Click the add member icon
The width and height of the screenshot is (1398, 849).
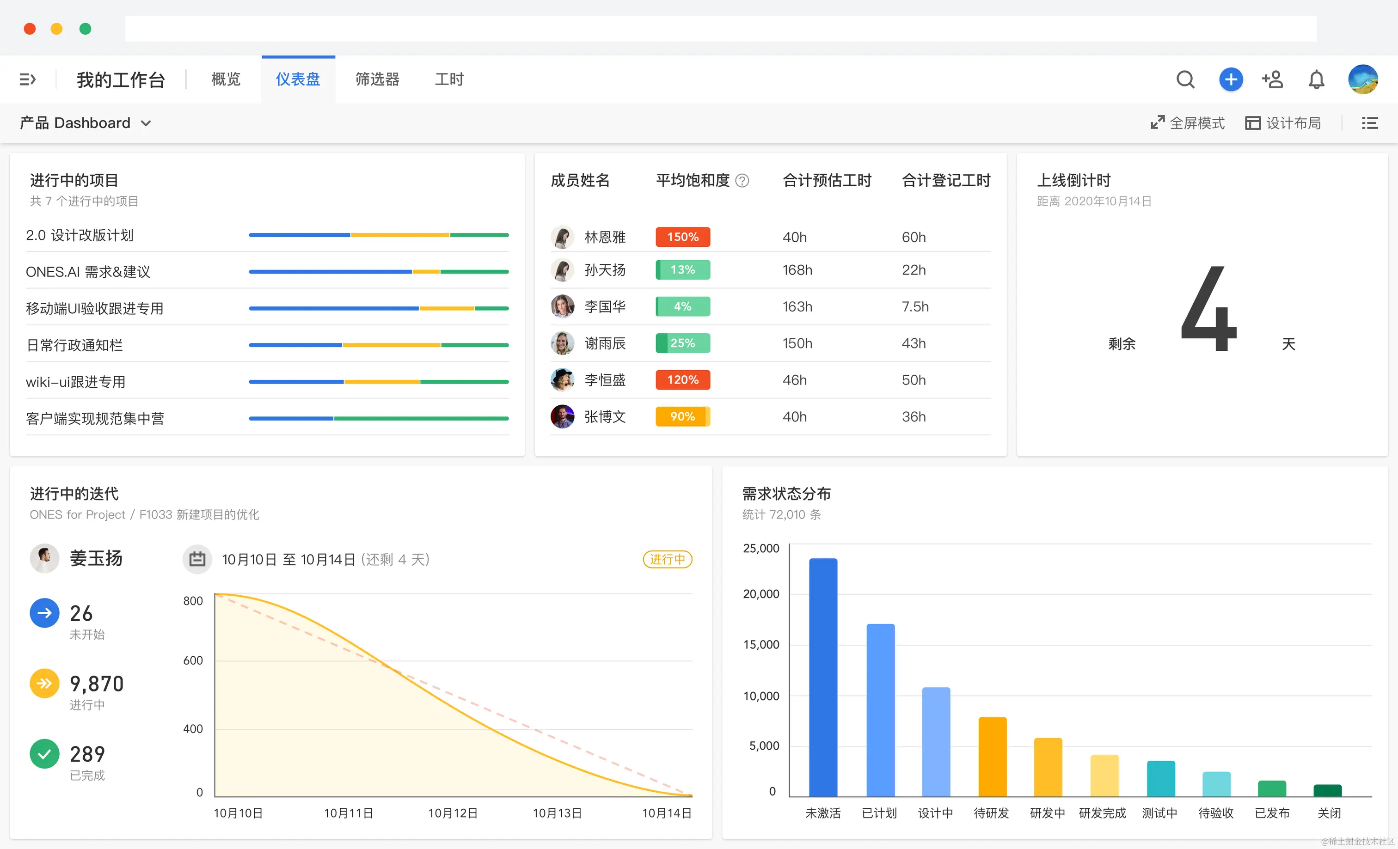(1272, 79)
